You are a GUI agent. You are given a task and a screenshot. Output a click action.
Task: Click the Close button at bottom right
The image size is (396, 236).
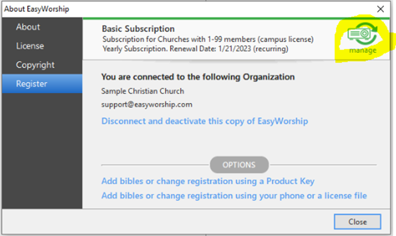coord(357,222)
